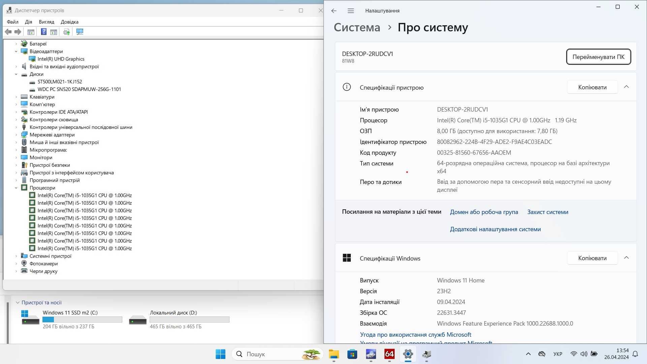
Task: Click the Update driver toolbar icon
Action: [x=66, y=32]
